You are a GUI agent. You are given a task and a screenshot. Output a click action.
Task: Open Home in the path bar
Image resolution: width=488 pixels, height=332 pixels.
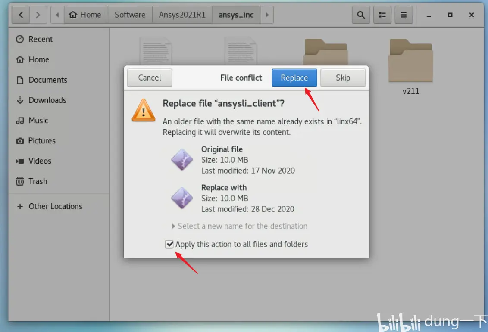(86, 15)
